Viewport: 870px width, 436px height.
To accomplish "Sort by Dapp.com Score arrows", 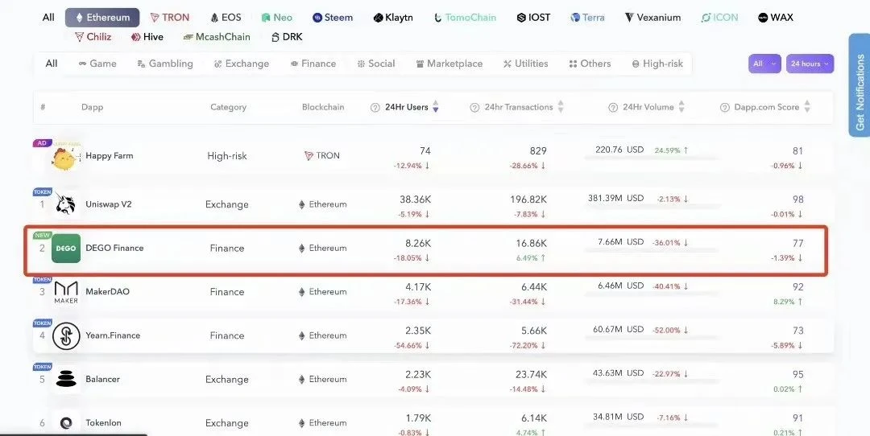I will (806, 107).
